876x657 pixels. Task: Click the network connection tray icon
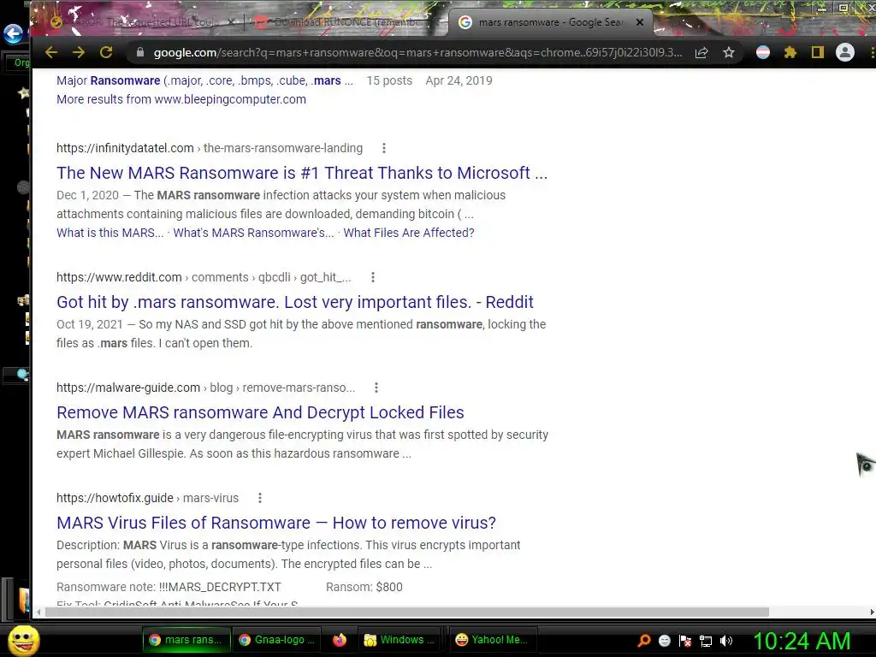706,641
